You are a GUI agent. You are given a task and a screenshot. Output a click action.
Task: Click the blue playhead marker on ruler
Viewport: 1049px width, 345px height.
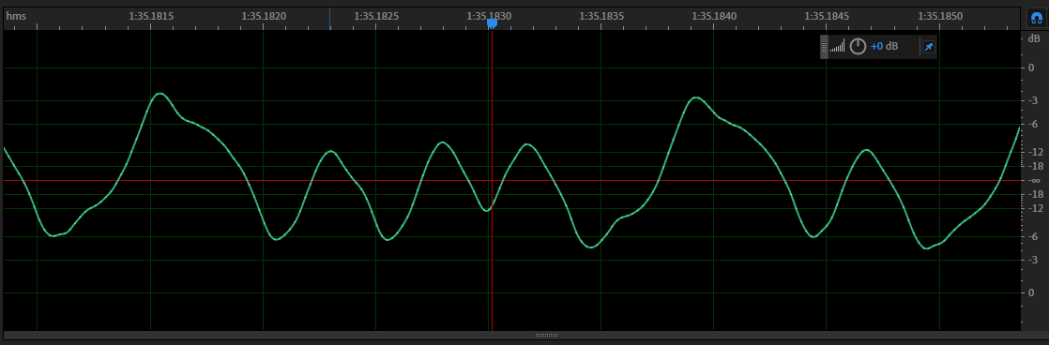coord(492,23)
